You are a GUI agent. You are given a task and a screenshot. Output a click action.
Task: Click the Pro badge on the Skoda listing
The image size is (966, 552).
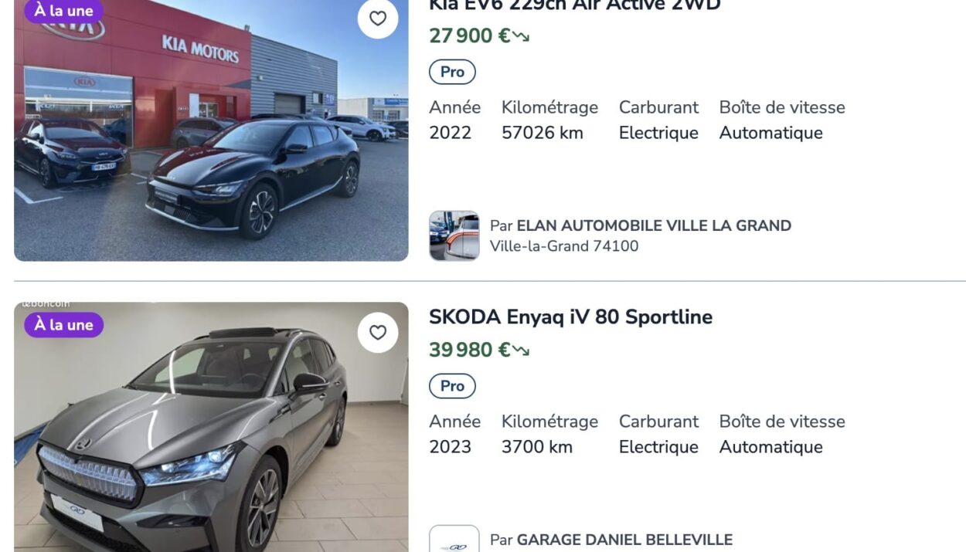452,386
